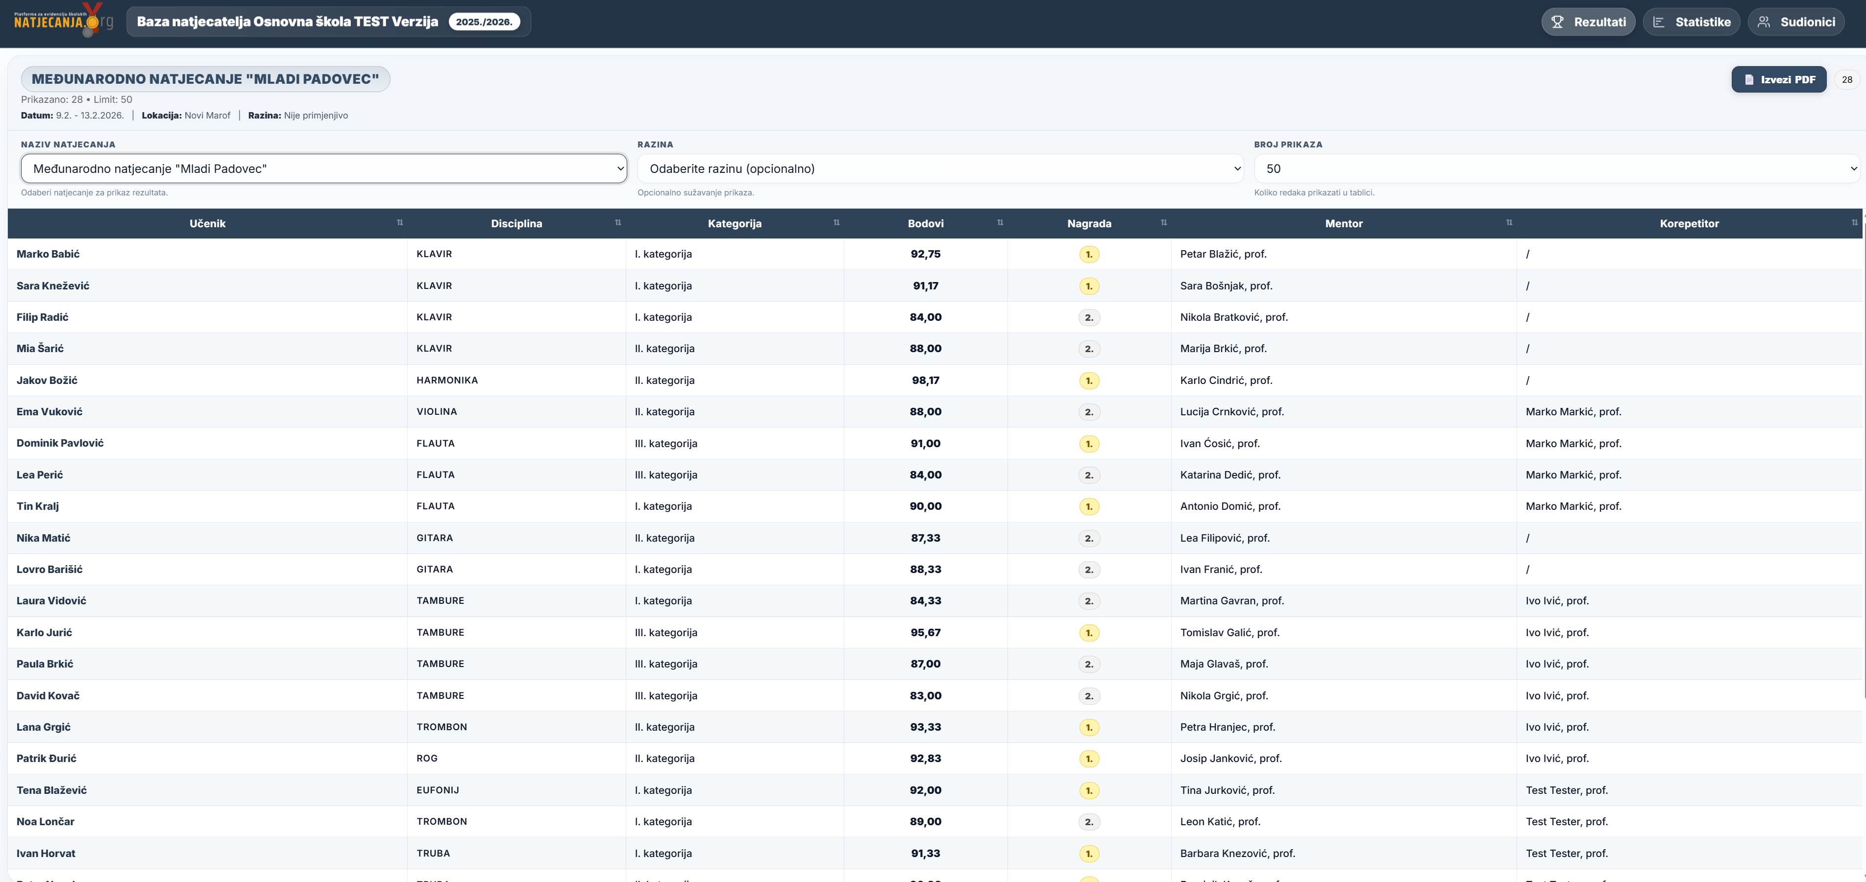Expand the Razina level dropdown
1866x882 pixels.
click(939, 169)
